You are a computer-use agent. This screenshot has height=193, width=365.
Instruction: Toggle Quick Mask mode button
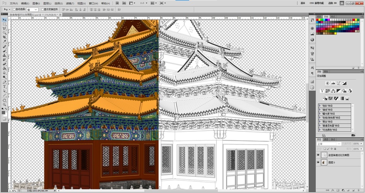(4, 119)
